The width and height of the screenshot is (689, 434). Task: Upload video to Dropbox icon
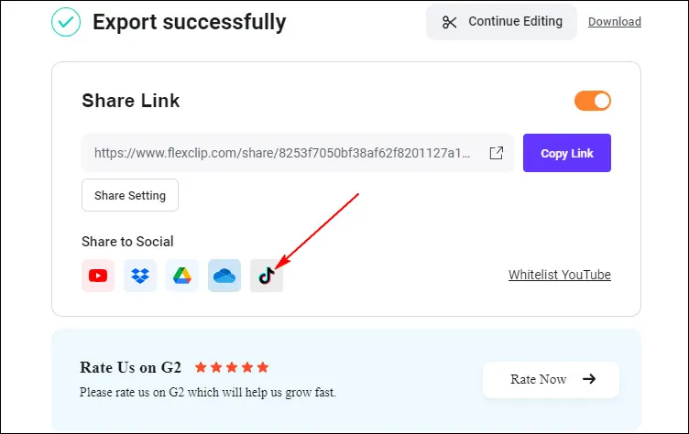coord(140,276)
